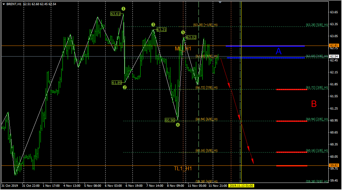
Task: Click the (63.28) [5/8]_H1 right-side label
Action: pos(317,25)
